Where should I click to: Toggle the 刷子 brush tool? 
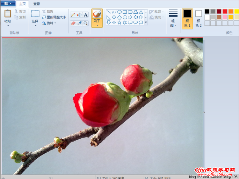pyautogui.click(x=97, y=18)
